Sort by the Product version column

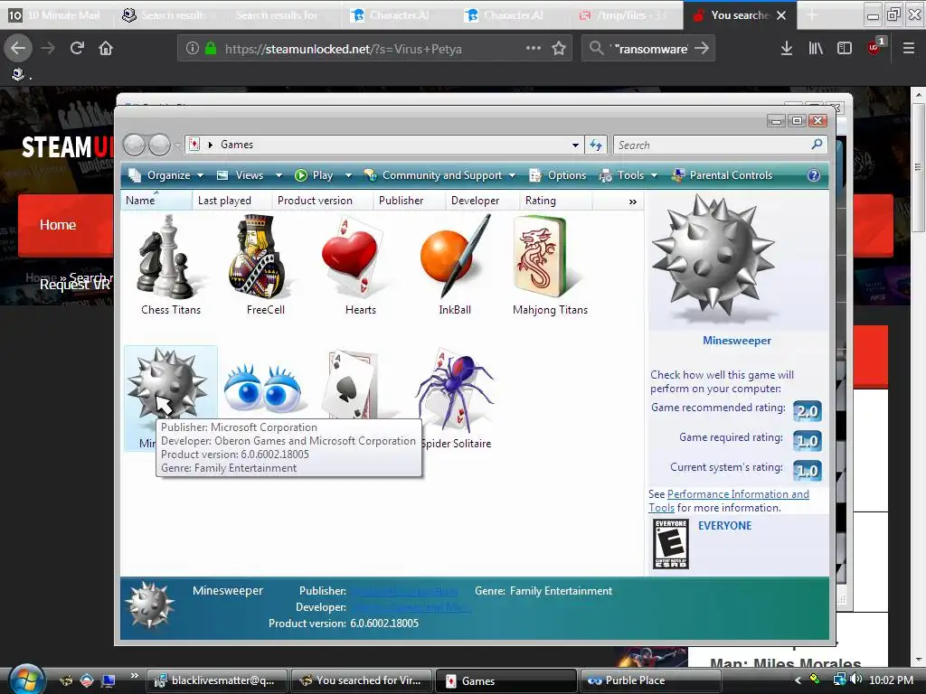pyautogui.click(x=322, y=201)
